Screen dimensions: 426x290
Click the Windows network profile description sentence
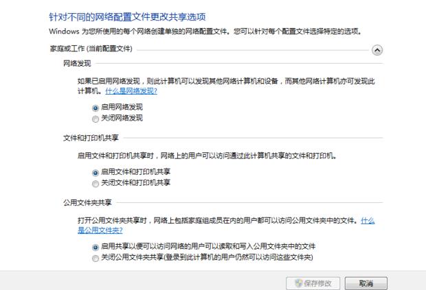(205, 32)
